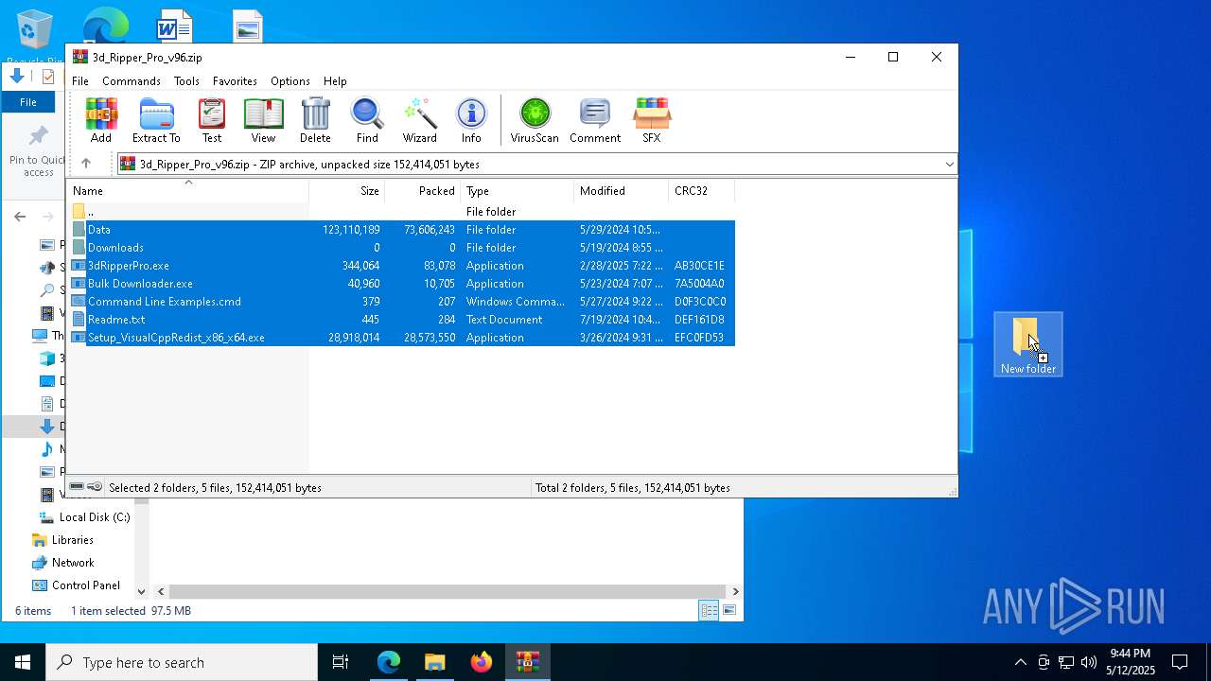Sort by Modified column header
Image resolution: width=1211 pixels, height=681 pixels.
[622, 191]
